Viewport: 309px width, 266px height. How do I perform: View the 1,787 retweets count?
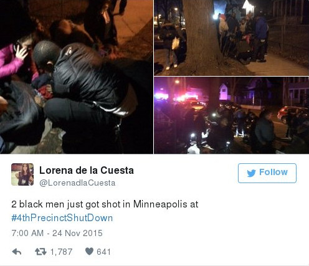tap(62, 252)
